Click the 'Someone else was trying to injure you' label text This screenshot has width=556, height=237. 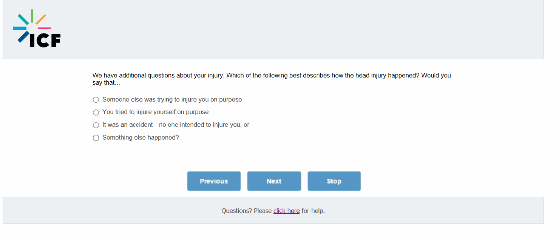tap(172, 100)
